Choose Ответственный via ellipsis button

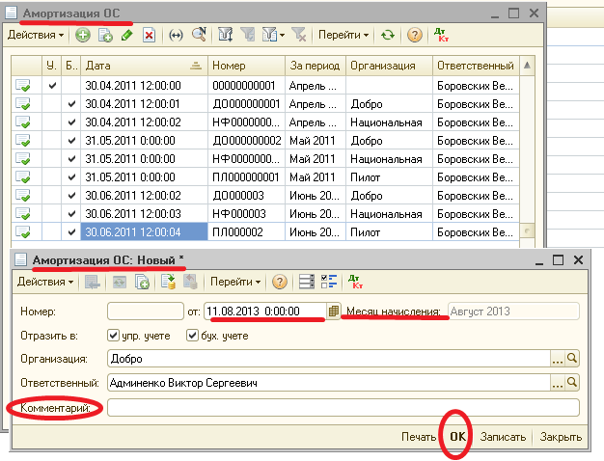558,383
